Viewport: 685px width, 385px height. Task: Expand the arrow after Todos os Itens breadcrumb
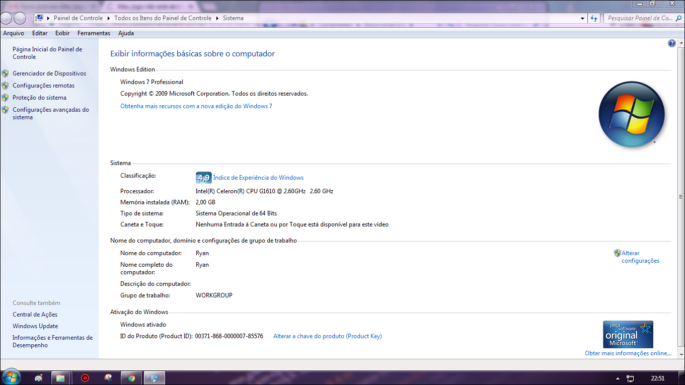click(x=217, y=18)
